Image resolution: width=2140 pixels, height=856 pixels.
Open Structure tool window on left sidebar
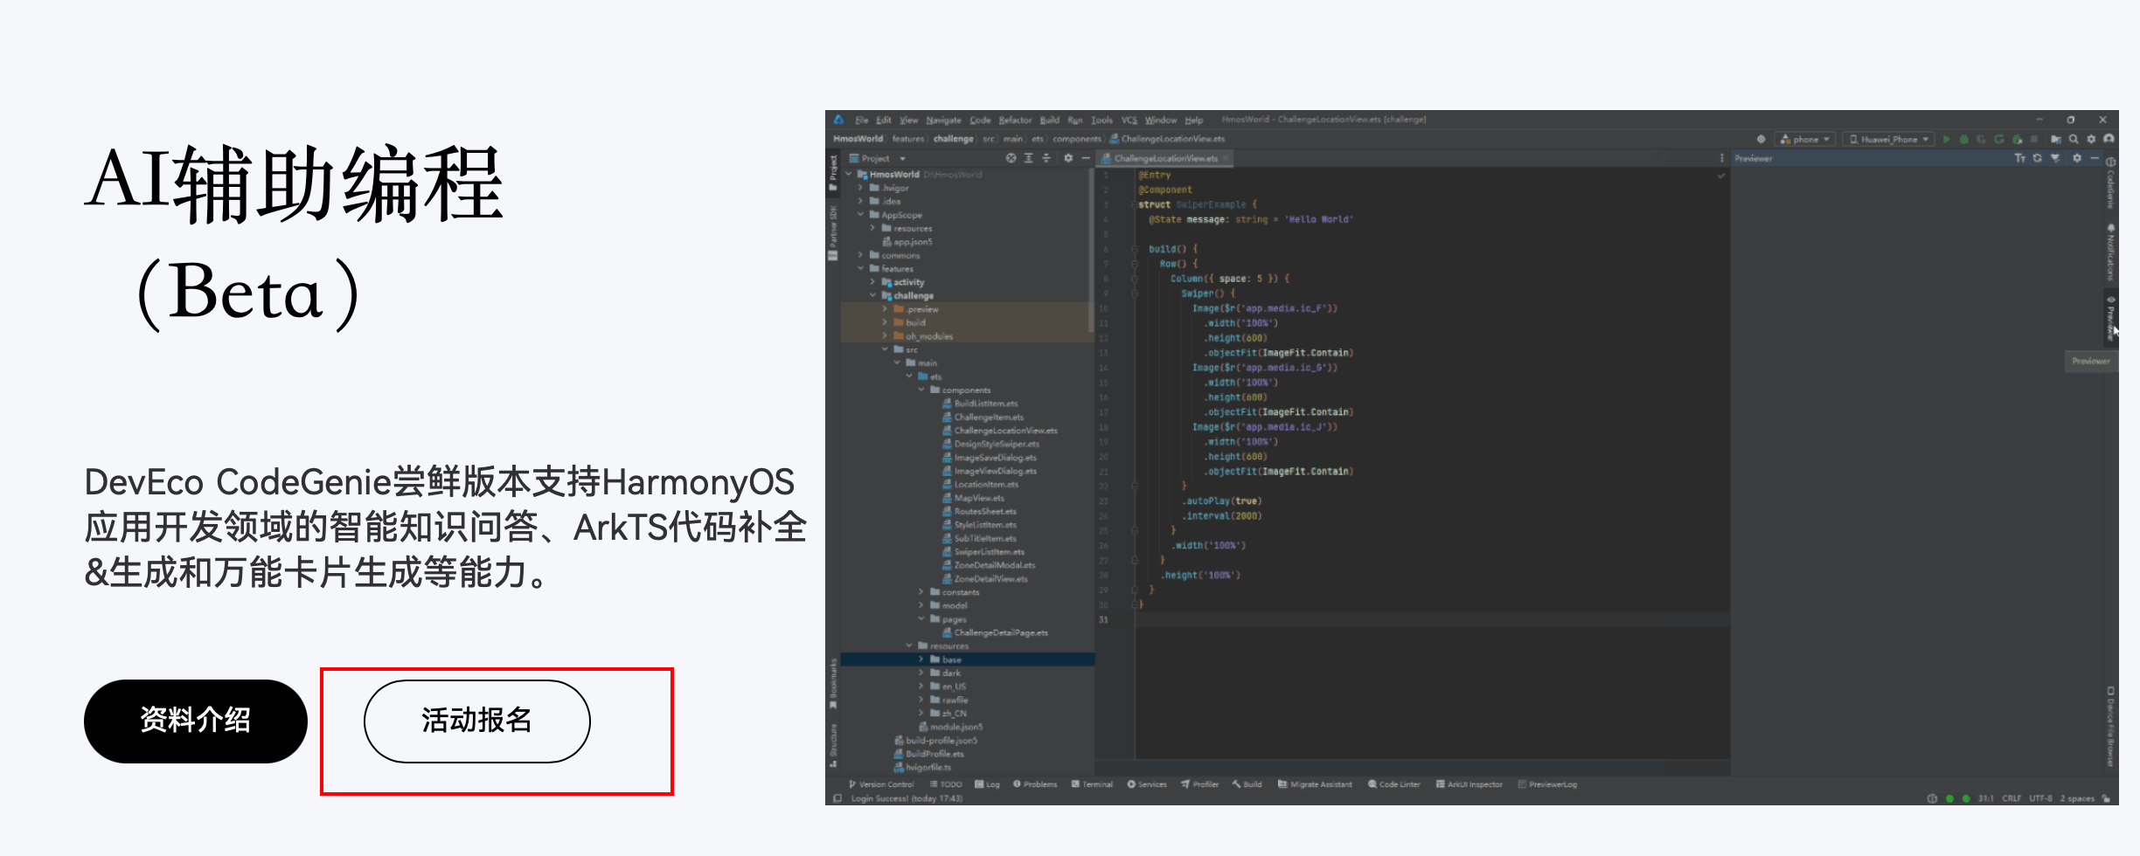833,744
